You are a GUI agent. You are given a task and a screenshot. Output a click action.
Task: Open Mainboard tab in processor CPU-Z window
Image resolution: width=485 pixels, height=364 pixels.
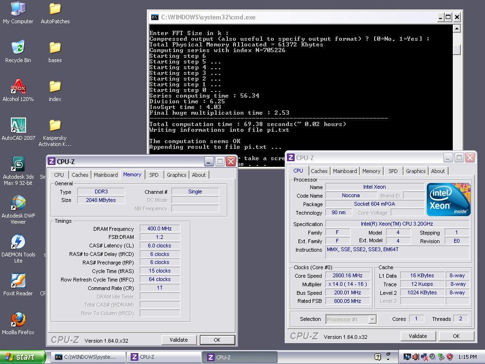click(345, 171)
